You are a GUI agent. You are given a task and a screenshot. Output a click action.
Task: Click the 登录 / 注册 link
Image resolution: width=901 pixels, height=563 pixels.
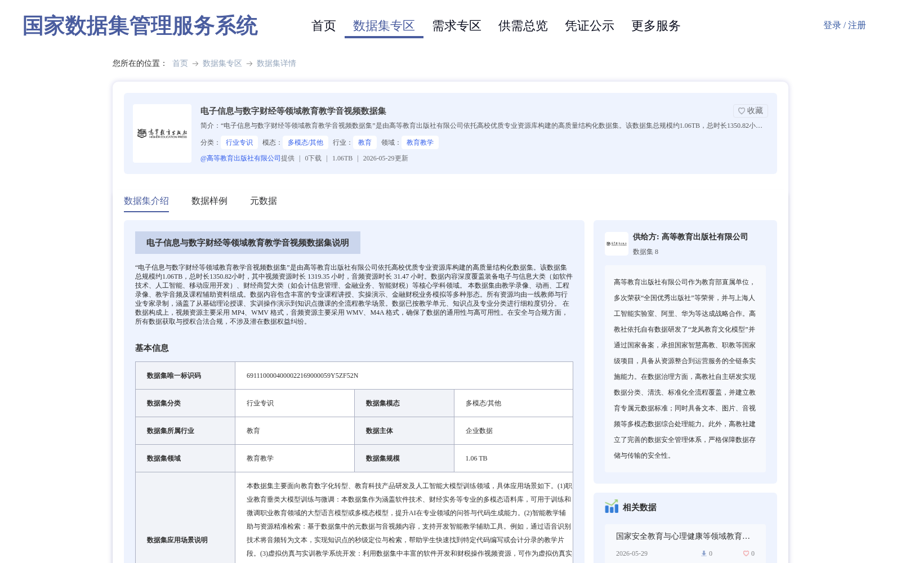[845, 25]
